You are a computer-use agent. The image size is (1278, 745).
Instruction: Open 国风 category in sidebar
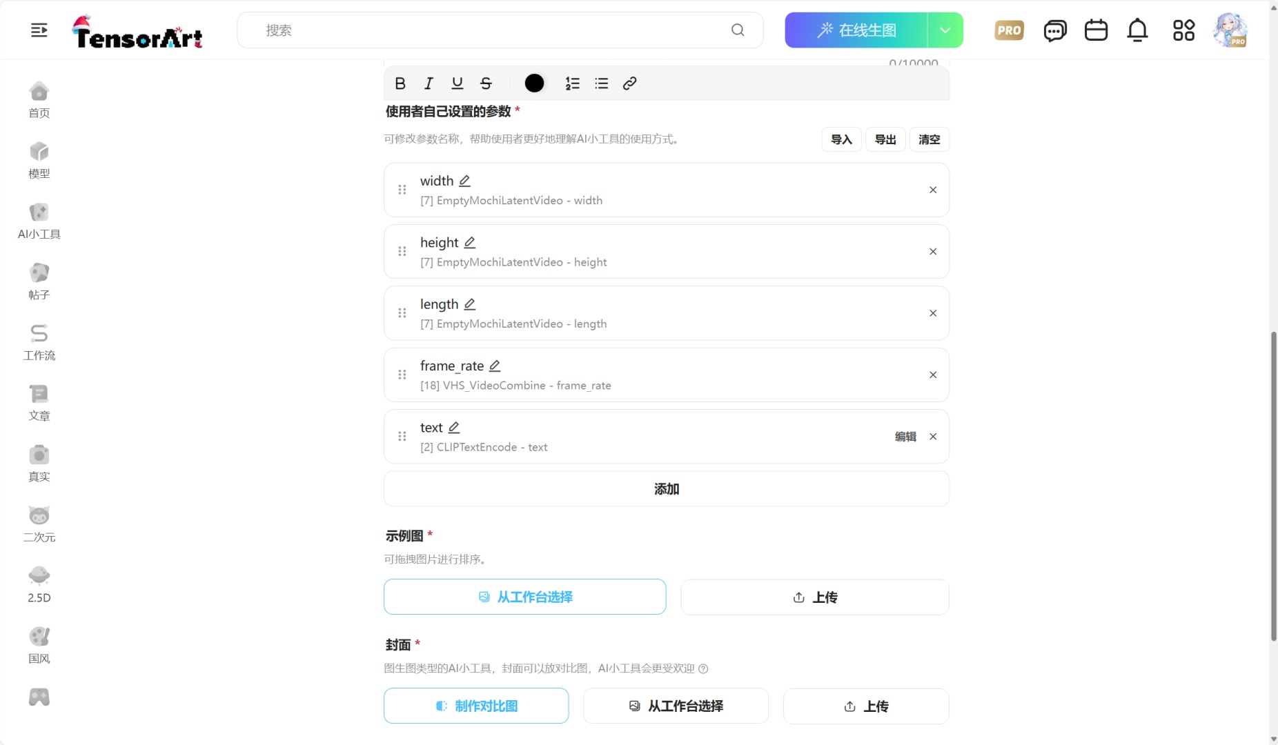pos(39,646)
